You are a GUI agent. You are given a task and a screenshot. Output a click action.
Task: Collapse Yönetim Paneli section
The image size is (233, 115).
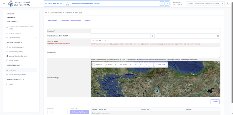[x=14, y=22]
